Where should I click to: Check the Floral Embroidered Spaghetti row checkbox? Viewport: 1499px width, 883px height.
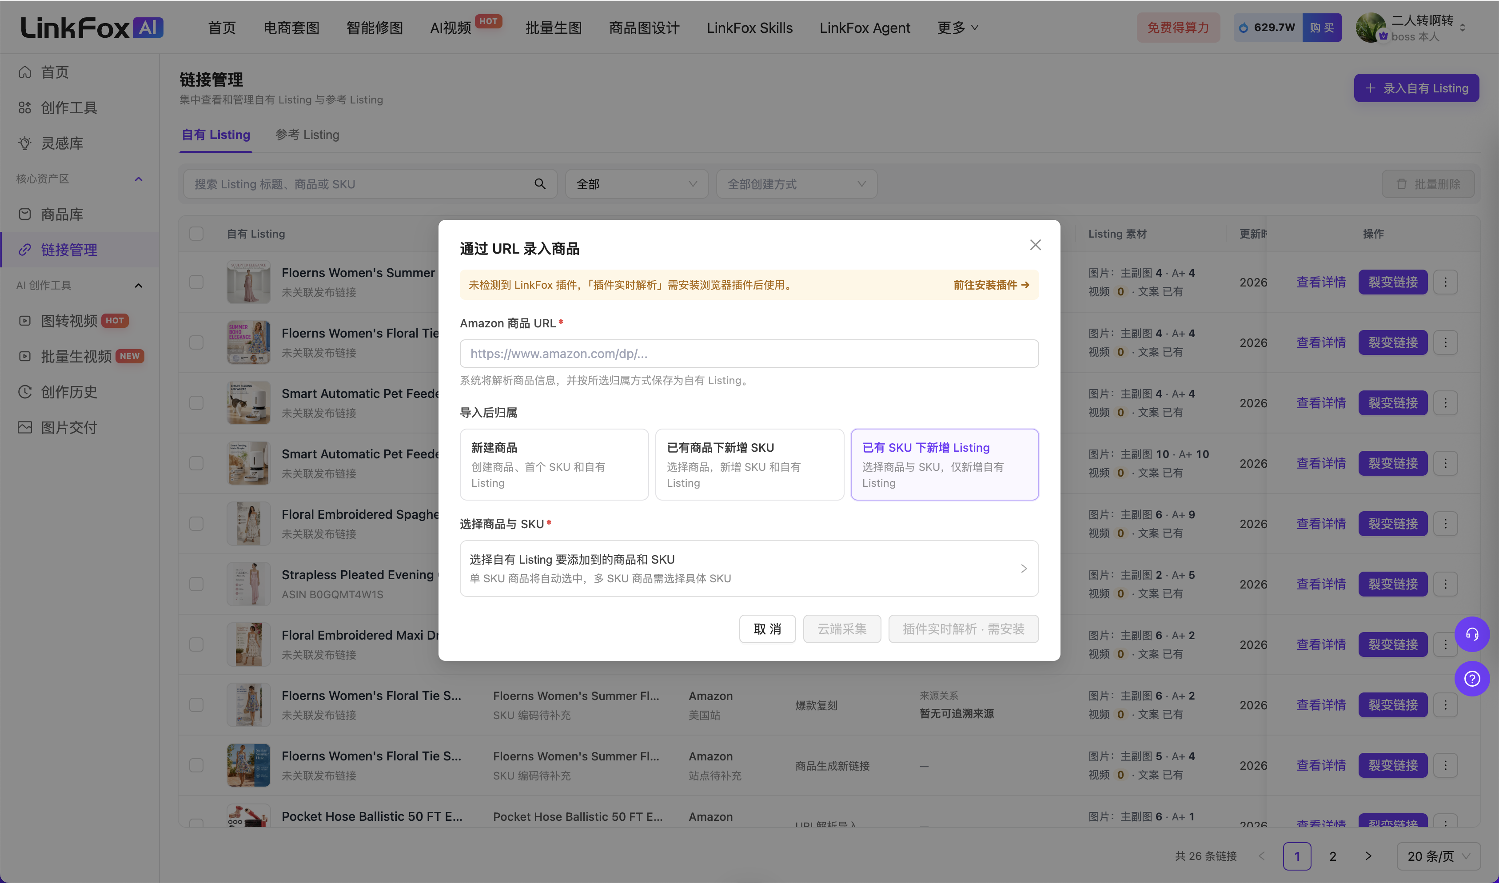click(196, 524)
